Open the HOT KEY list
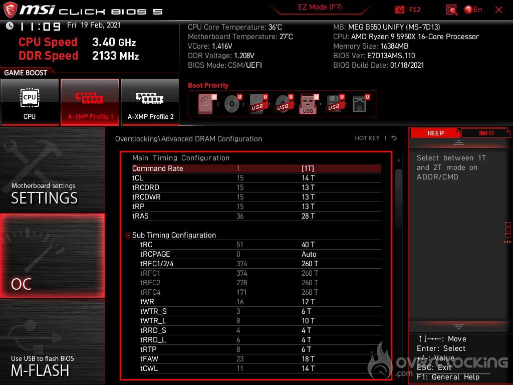Screen dimensions: 513x385 [367, 138]
